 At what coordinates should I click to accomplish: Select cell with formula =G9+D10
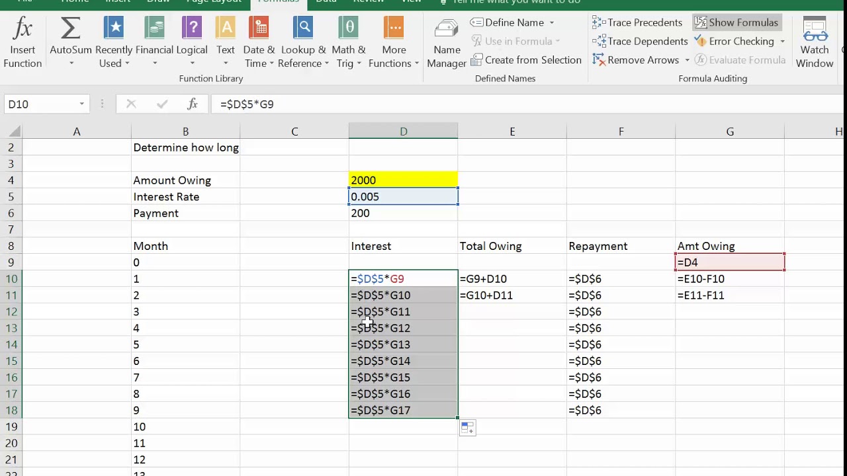[x=512, y=279]
